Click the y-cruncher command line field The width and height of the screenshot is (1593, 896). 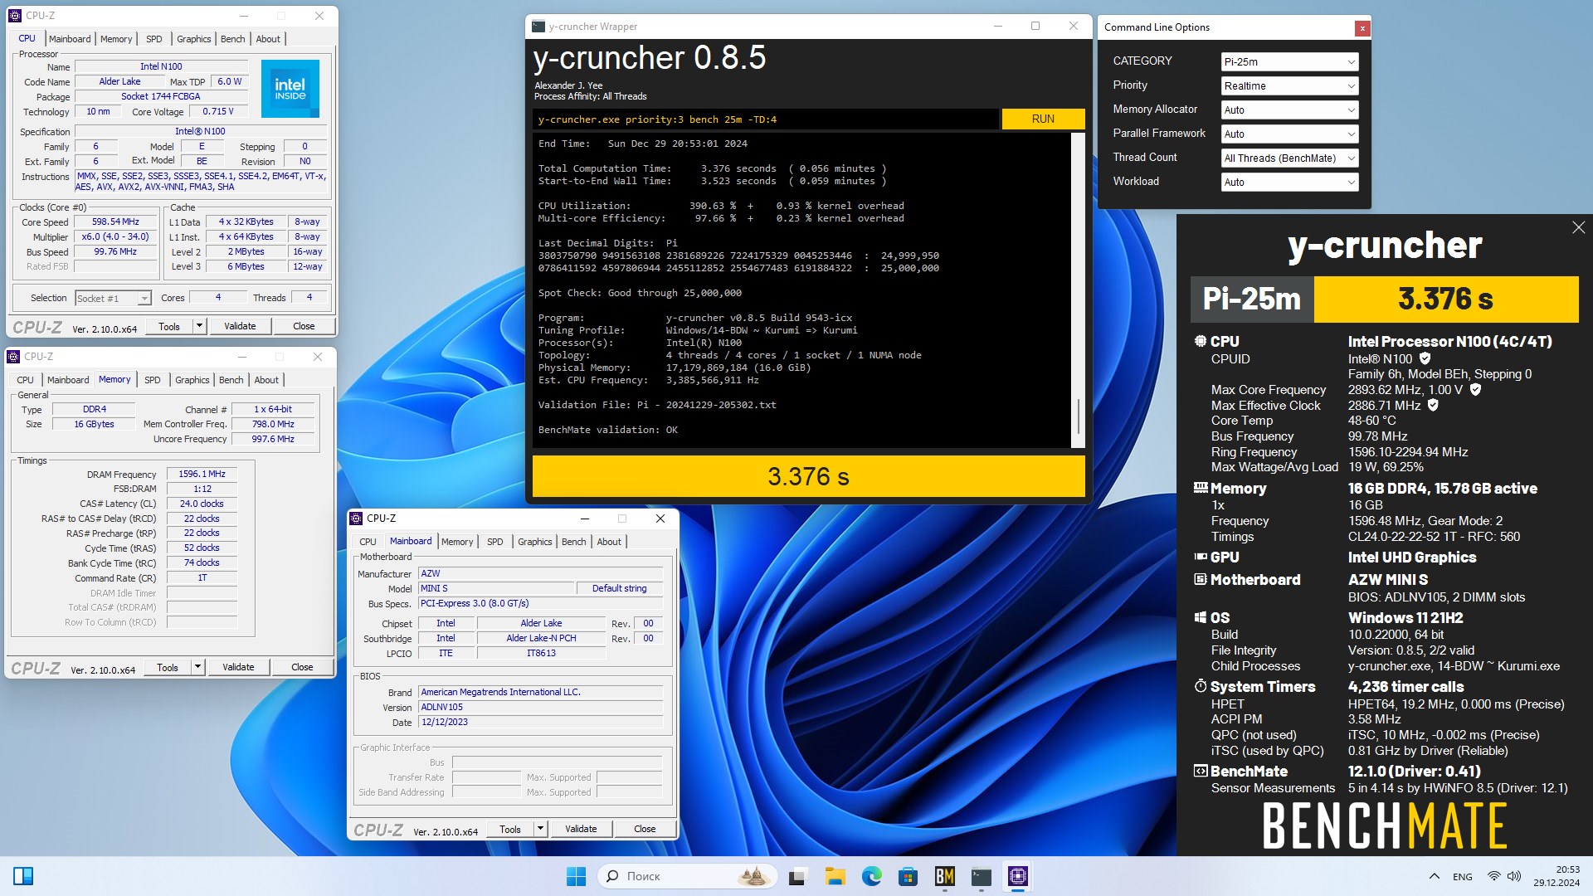tap(766, 119)
